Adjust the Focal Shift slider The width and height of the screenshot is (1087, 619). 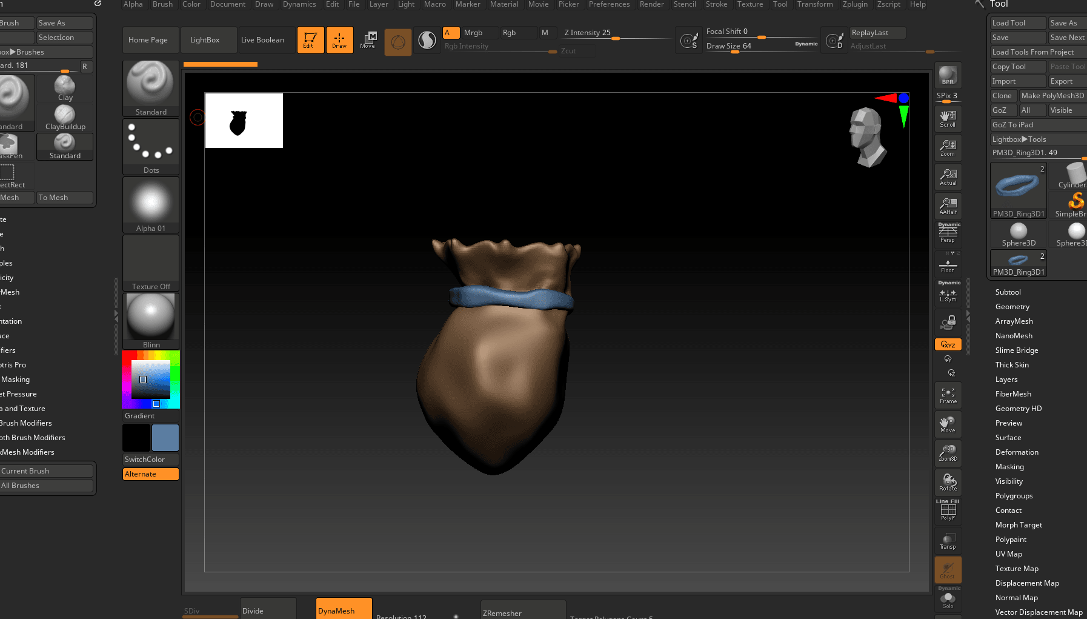pos(762,32)
